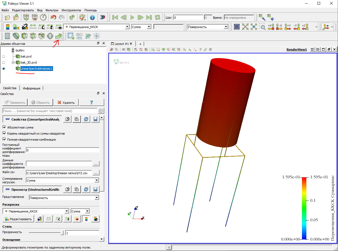
Task: Click rescale over time steps icon
Action: pos(50,27)
